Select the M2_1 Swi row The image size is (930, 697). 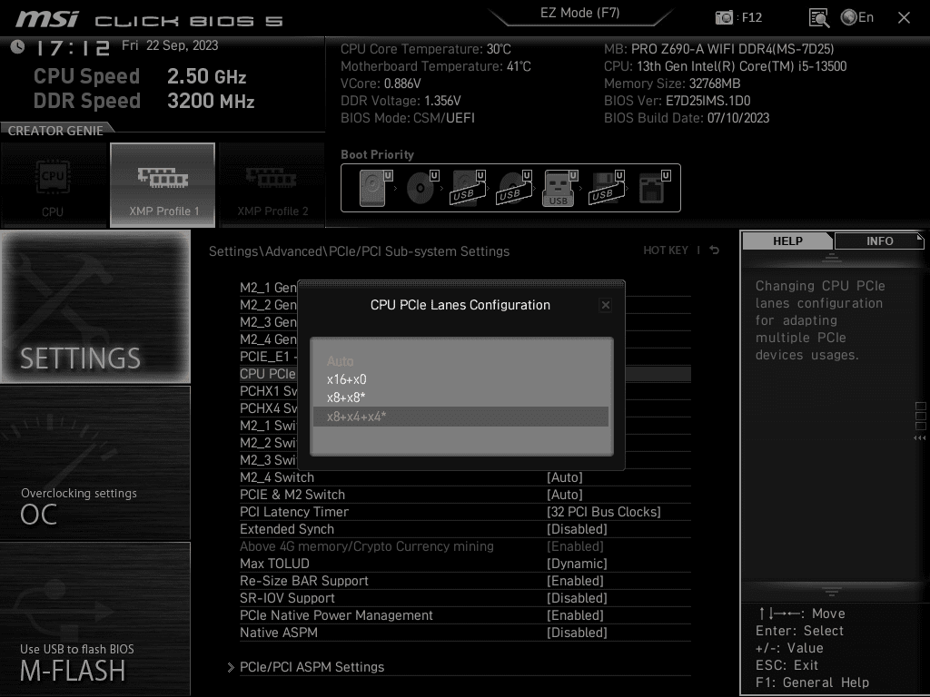268,425
